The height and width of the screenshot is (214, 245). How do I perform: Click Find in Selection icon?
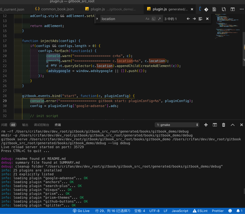tap(200, 19)
